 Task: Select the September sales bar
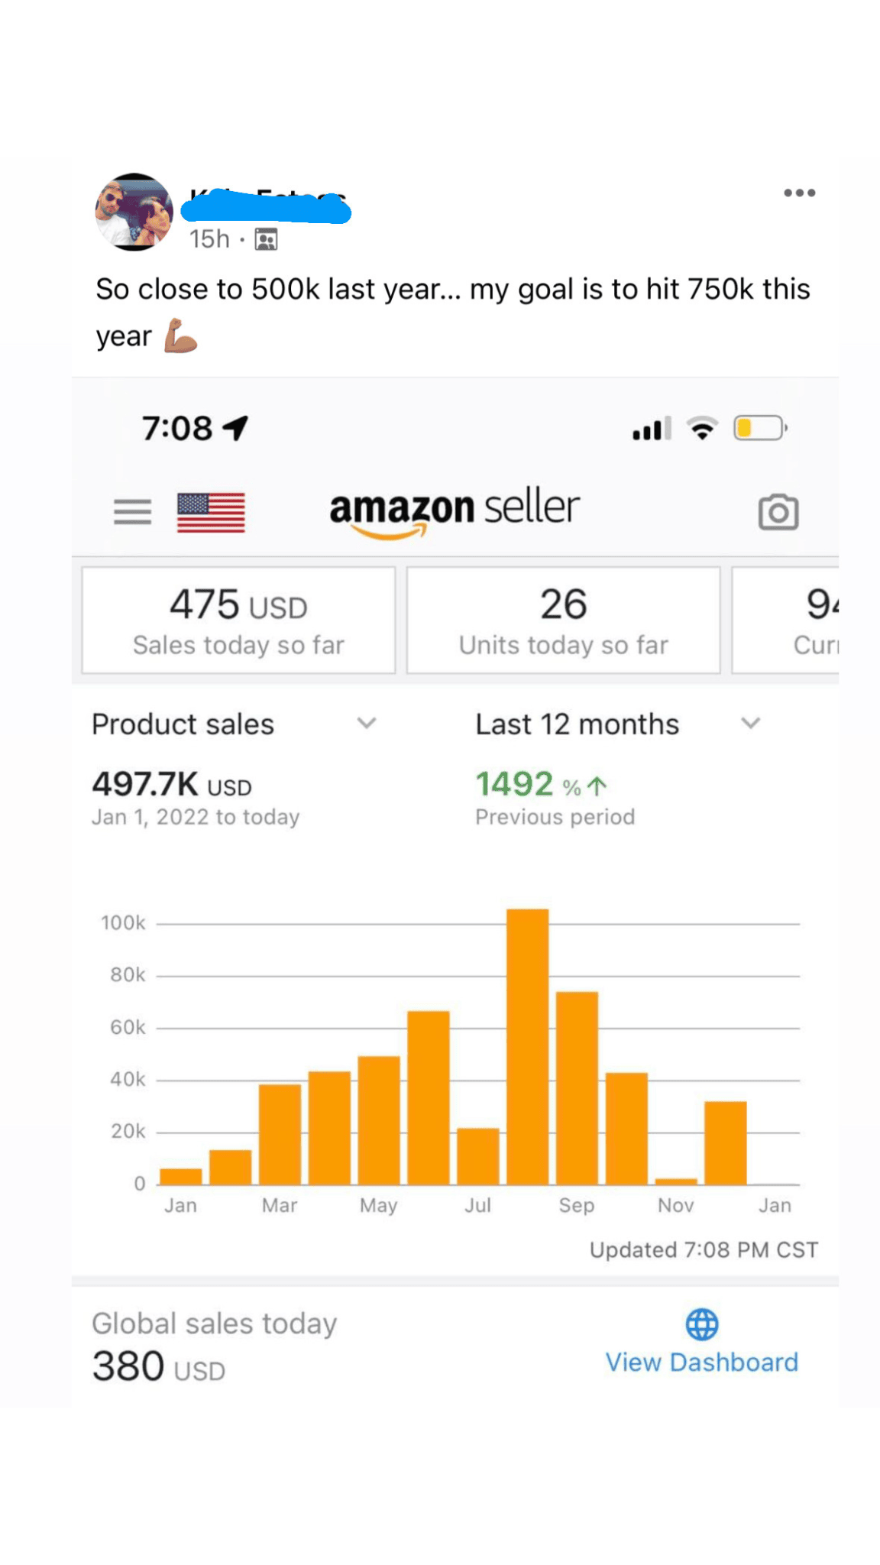point(577,1088)
